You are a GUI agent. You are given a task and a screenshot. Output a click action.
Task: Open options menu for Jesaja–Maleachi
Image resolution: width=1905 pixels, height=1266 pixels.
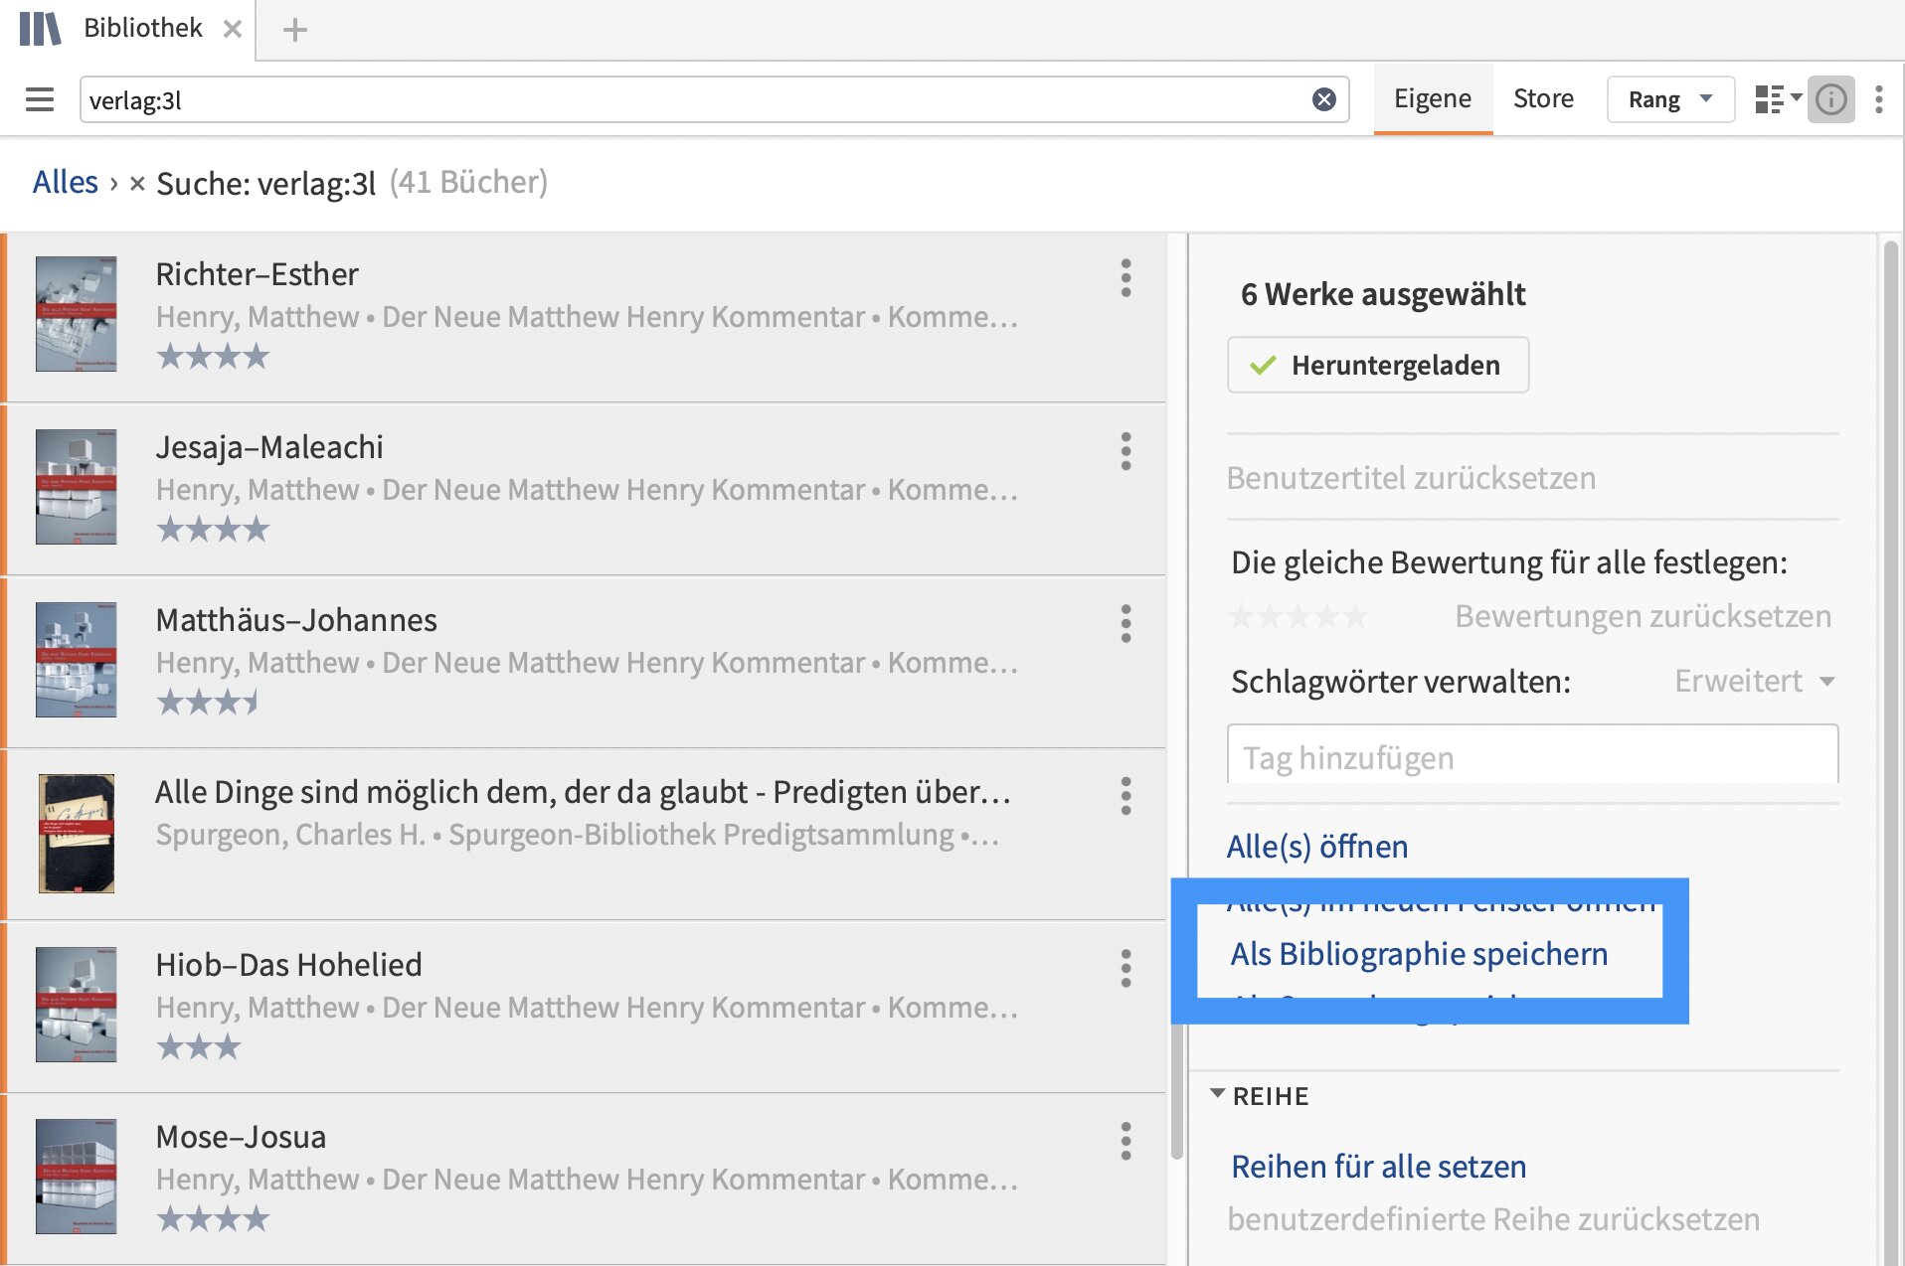pyautogui.click(x=1126, y=451)
